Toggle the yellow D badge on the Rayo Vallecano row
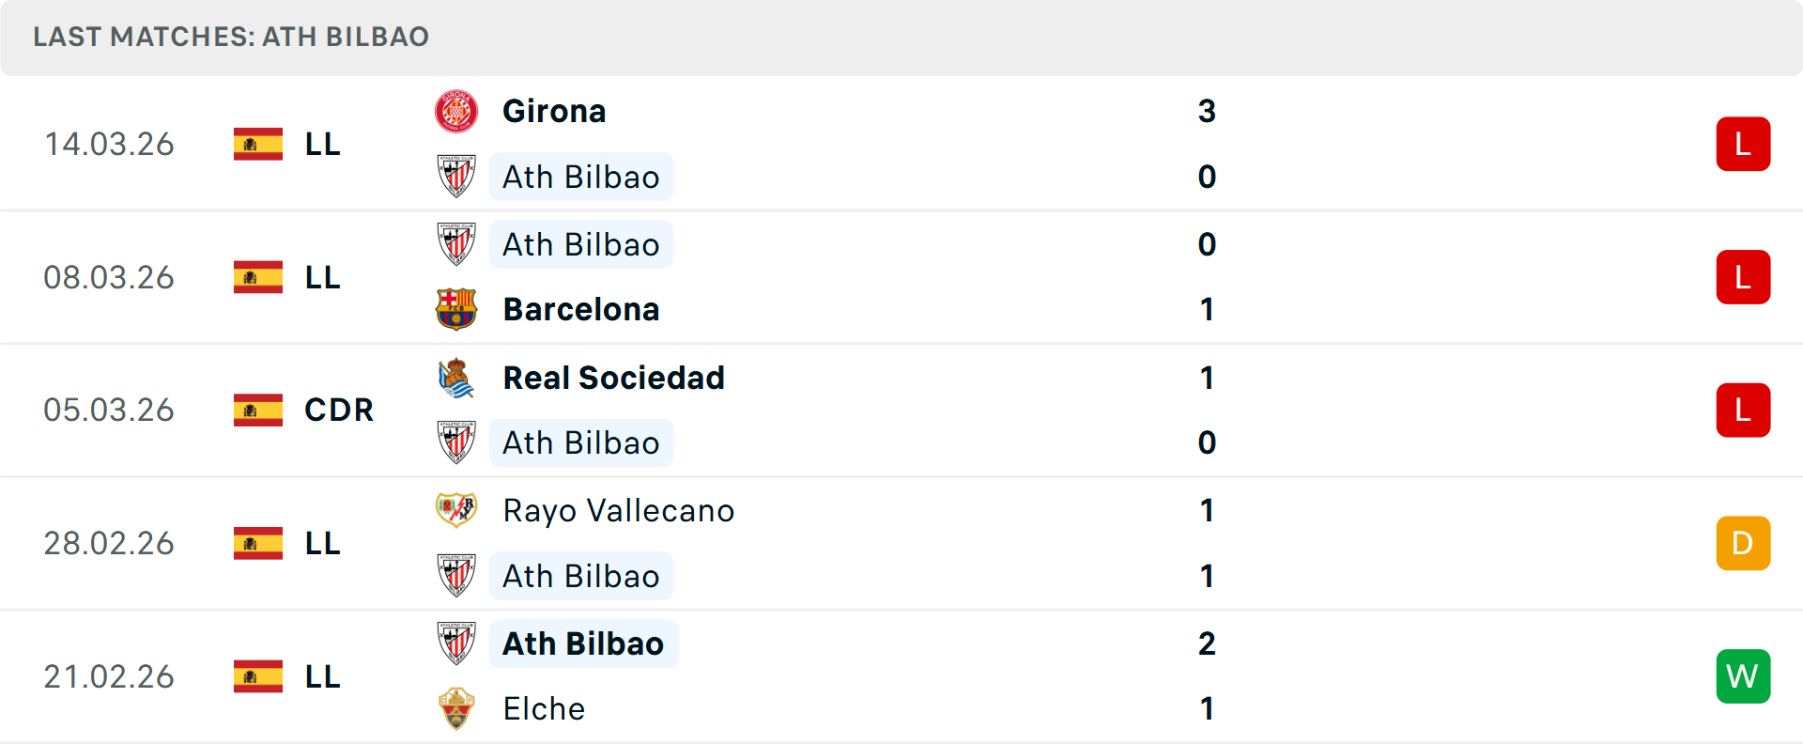 point(1743,543)
